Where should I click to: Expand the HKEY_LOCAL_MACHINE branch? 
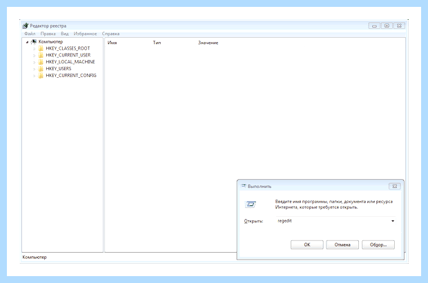point(34,63)
